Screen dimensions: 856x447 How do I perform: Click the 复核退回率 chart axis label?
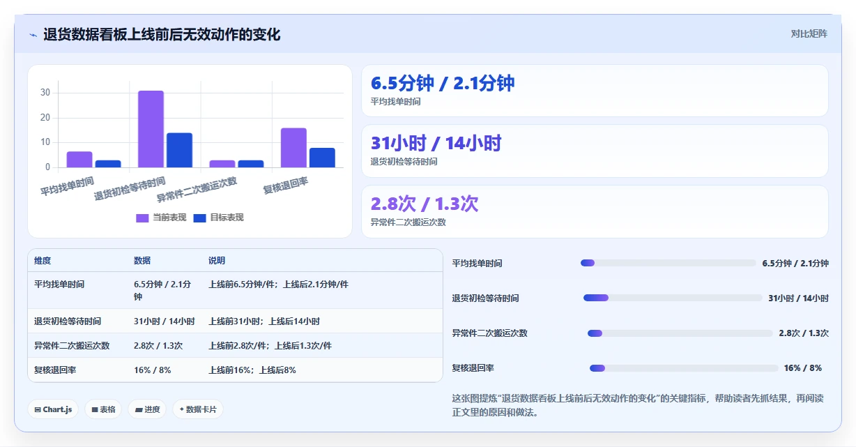tap(286, 185)
